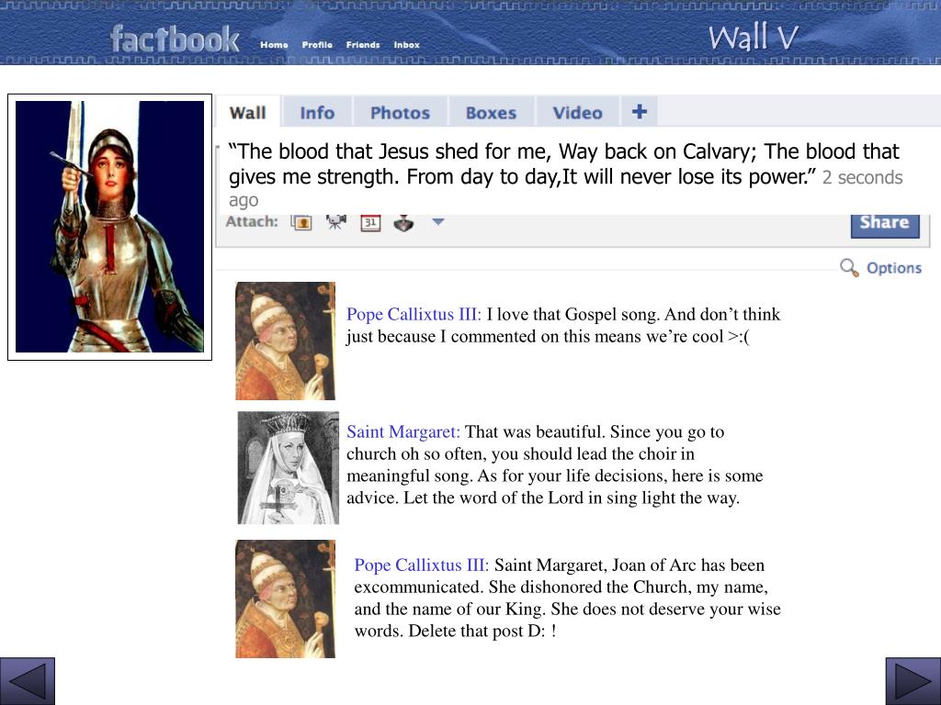Switch to the Info tab

[317, 112]
